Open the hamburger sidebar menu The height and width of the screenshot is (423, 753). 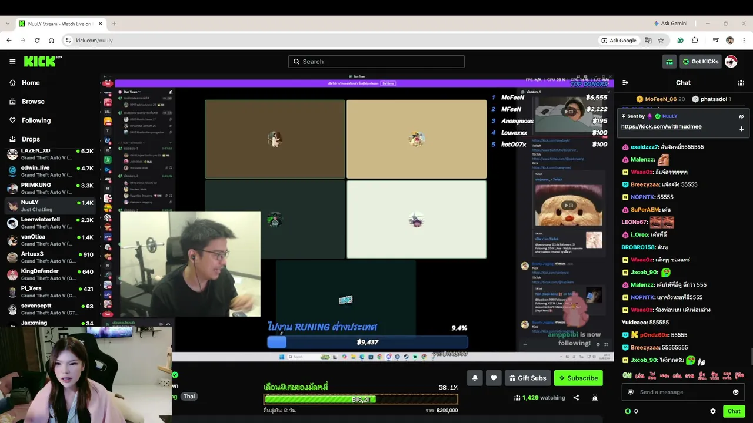12,62
